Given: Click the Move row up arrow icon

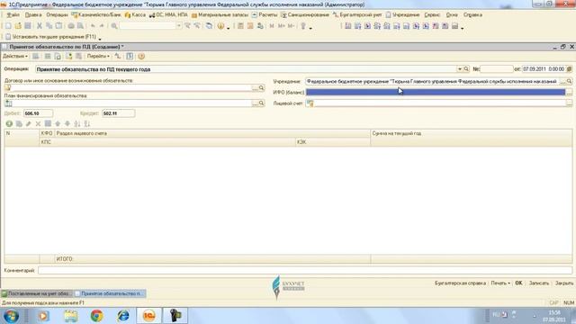Looking at the screenshot, I should coord(58,124).
